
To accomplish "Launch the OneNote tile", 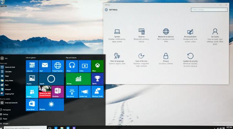I will (x=58, y=92).
